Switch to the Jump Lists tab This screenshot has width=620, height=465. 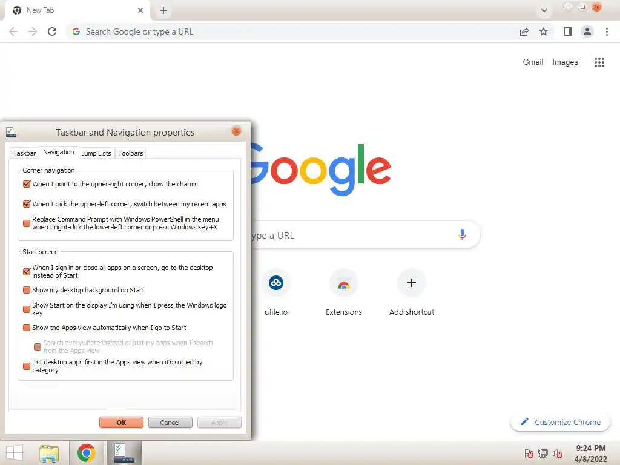tap(96, 153)
